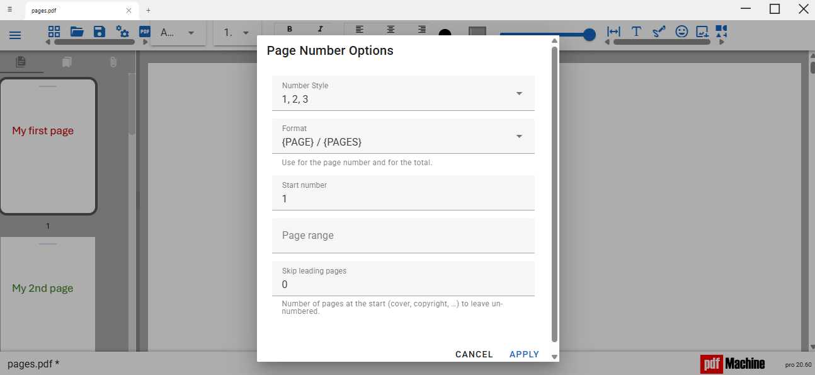Open the font size dropdown

coord(237,33)
